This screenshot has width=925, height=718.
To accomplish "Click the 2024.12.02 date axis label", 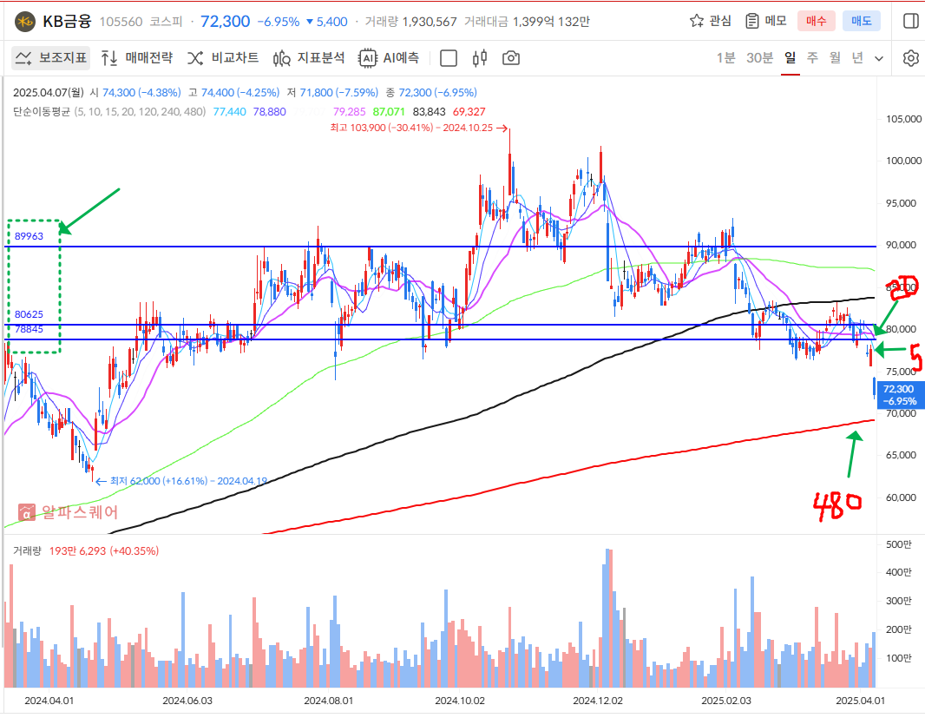I will click(x=598, y=701).
